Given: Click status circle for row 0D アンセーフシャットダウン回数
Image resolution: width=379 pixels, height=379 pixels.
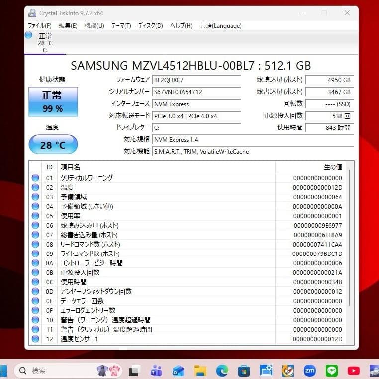Looking at the screenshot, I should click(35, 291).
